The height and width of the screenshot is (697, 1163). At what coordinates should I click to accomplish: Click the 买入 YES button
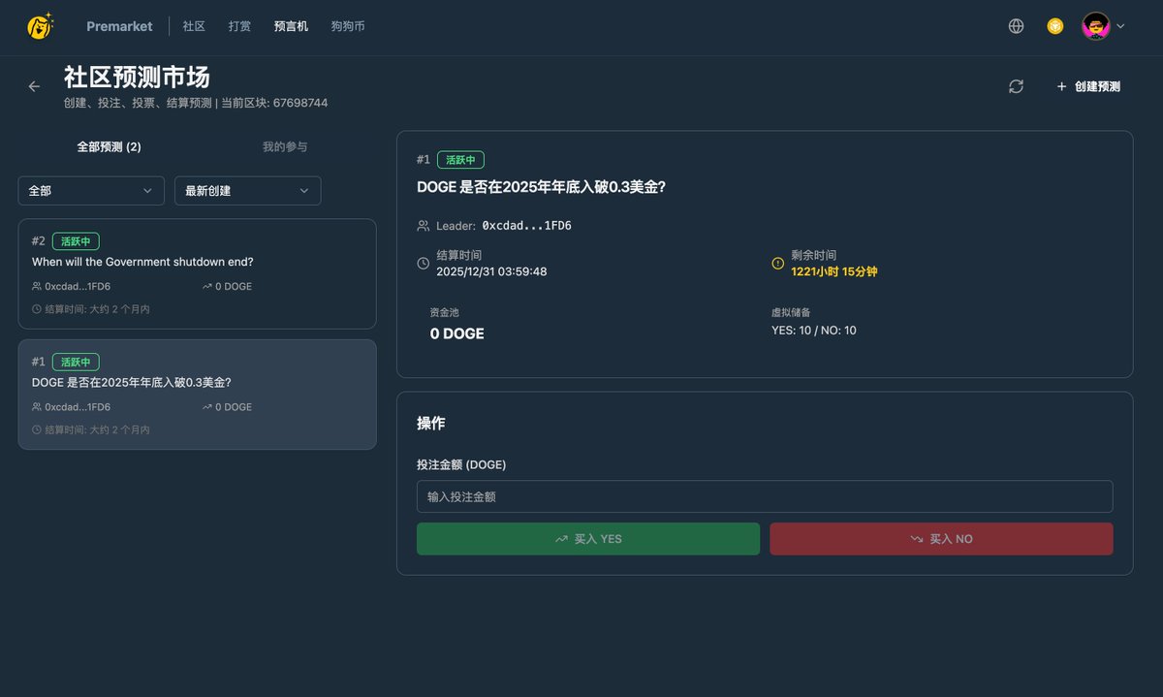point(588,539)
